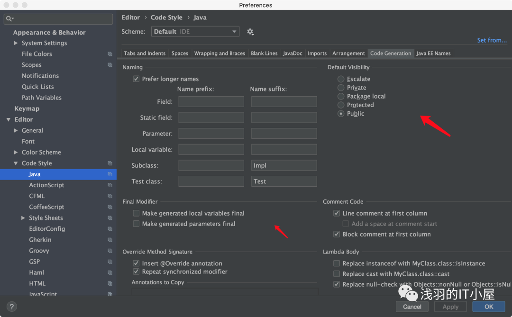Viewport: 512px width, 317px height.
Task: Click the copy icon next to Scopes
Action: click(x=110, y=65)
